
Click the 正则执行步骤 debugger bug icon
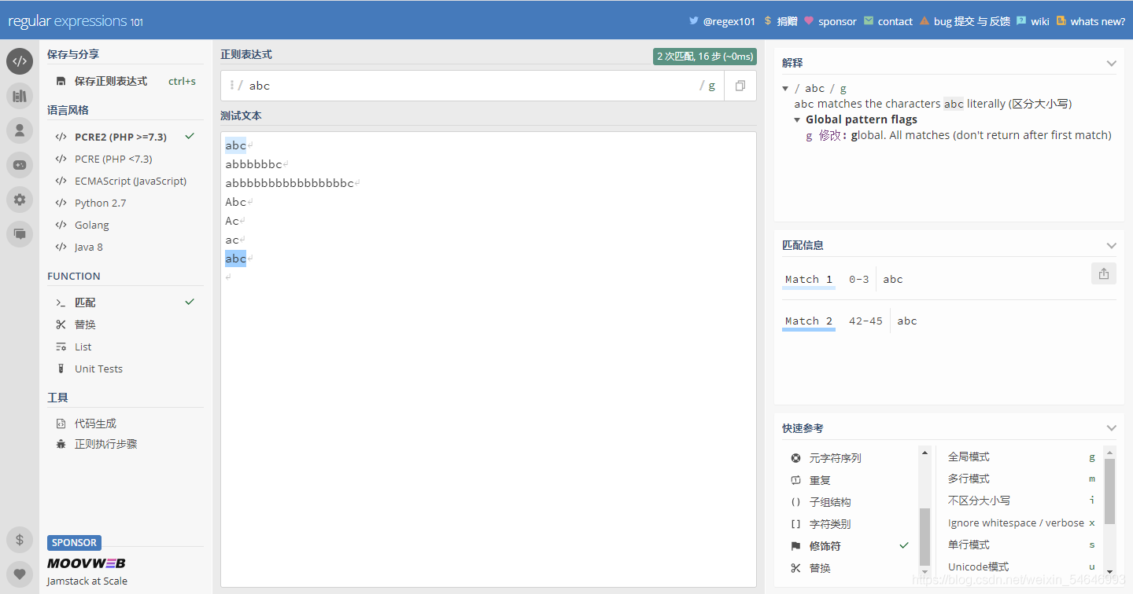click(x=61, y=444)
